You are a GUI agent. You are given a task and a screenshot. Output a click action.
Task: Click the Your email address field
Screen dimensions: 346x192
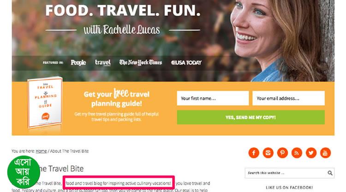(x=288, y=98)
